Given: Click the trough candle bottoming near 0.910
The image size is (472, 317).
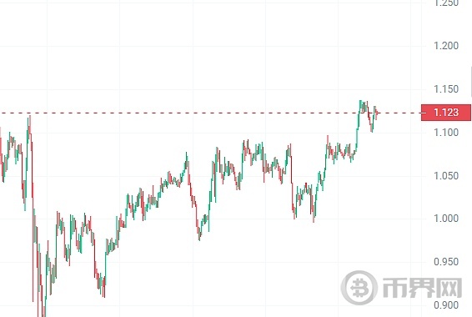Looking at the screenshot, I should pos(104,287).
